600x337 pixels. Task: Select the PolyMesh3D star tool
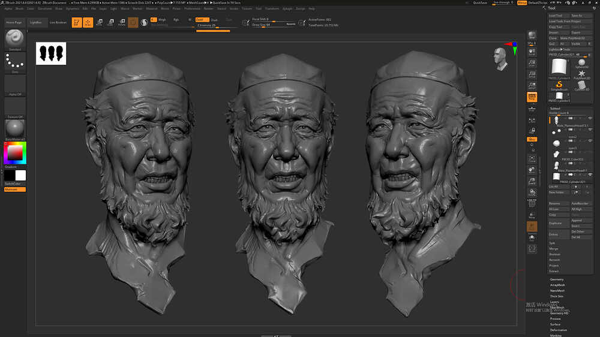pyautogui.click(x=581, y=74)
